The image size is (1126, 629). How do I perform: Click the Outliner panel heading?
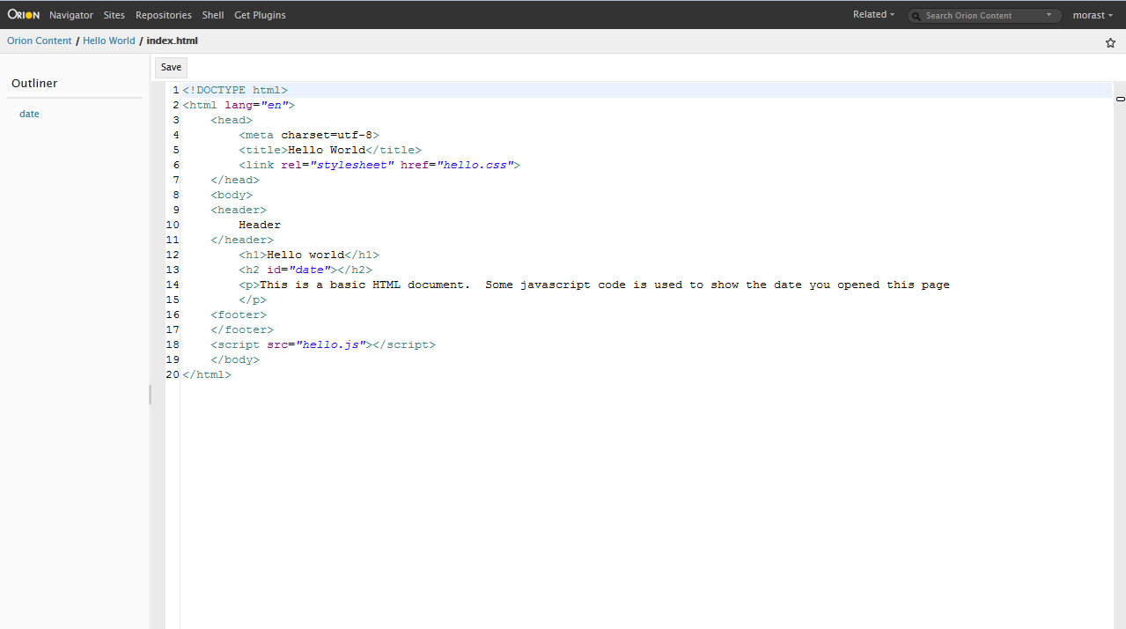point(34,83)
